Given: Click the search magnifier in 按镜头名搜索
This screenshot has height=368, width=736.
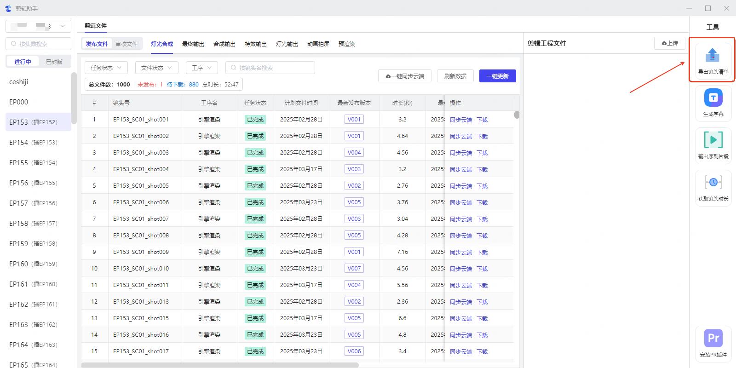Looking at the screenshot, I should click(x=234, y=68).
